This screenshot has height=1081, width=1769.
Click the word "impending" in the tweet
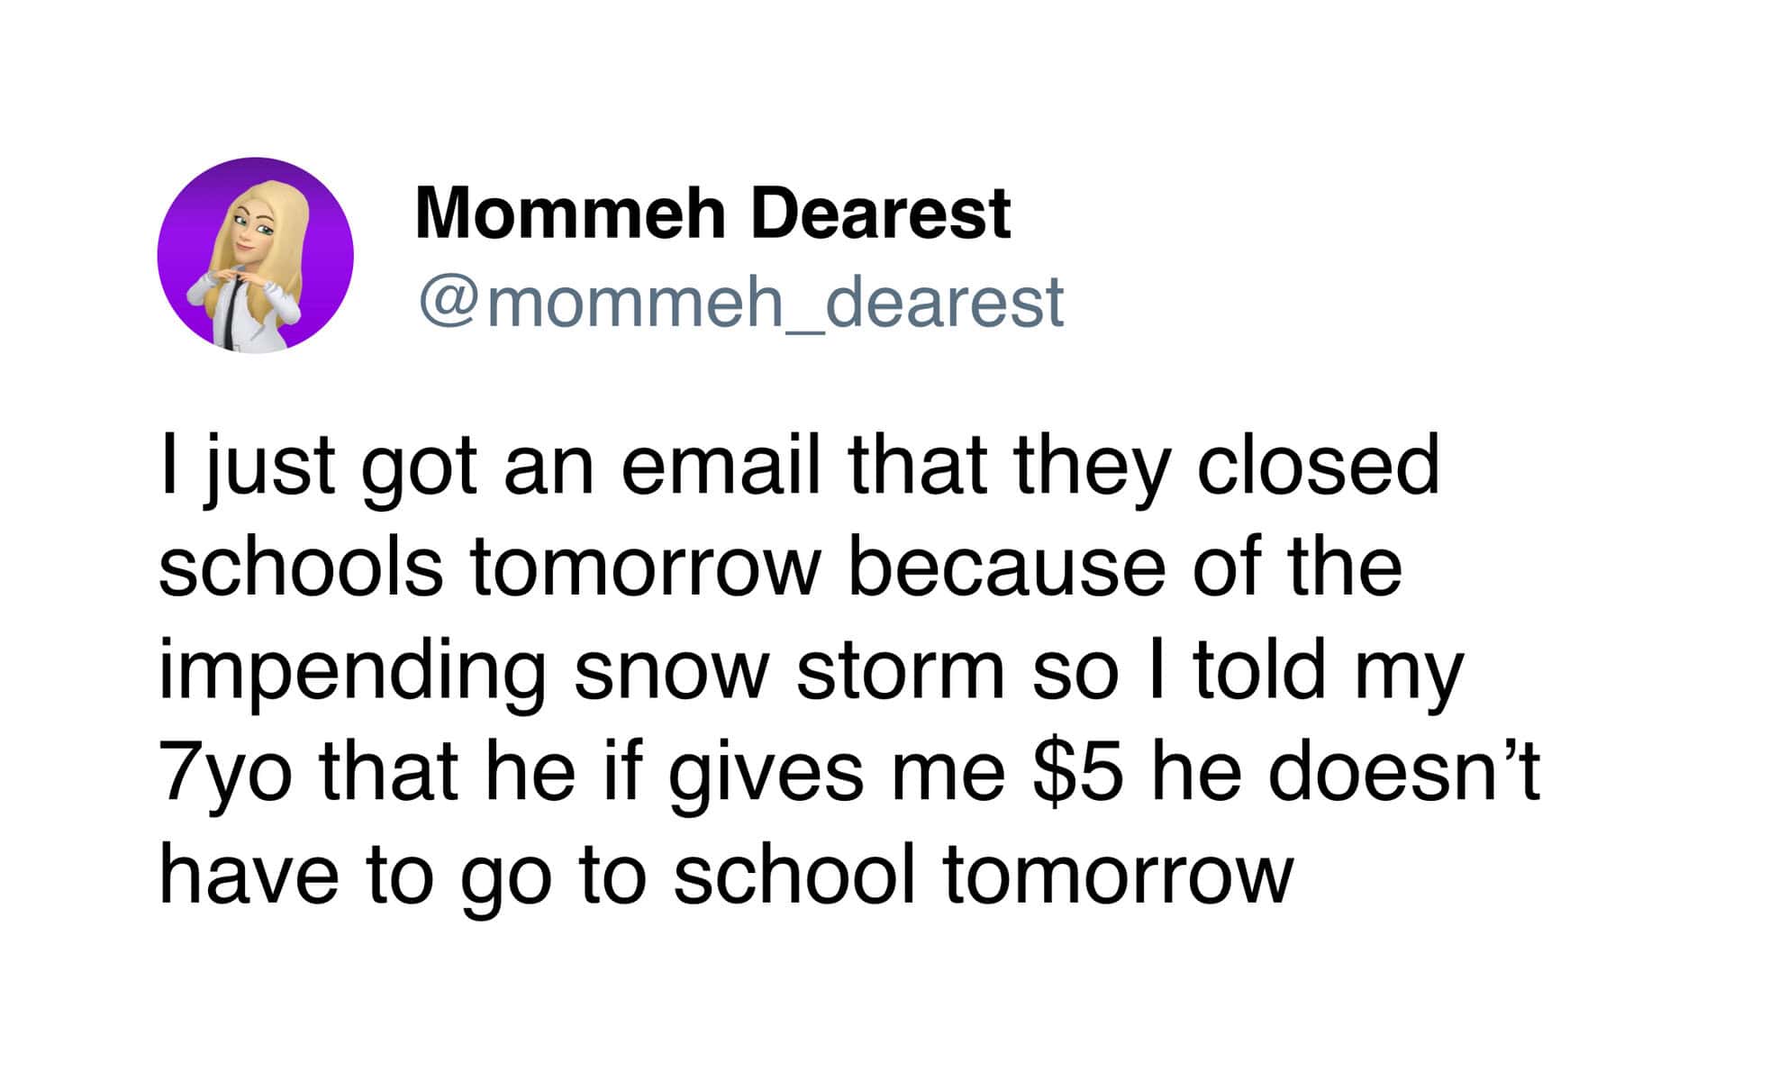pos(352,673)
